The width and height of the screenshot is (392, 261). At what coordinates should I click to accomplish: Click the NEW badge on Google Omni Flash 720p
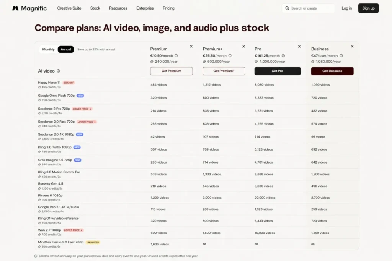80,96
